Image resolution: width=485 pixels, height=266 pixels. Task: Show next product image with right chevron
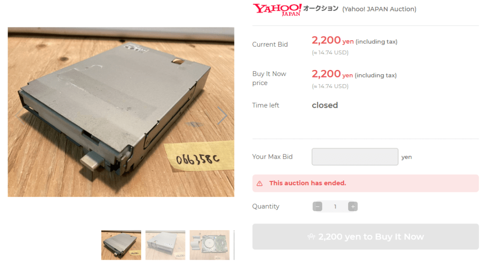[x=222, y=115]
